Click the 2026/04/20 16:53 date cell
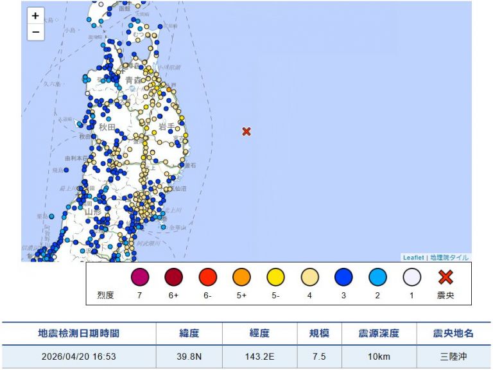Screen dimensions: 493x370 [79, 356]
